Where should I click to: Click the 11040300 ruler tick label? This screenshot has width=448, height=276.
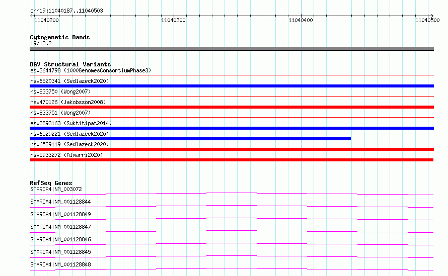pyautogui.click(x=173, y=20)
